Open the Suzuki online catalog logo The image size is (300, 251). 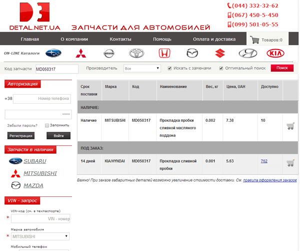point(220,53)
